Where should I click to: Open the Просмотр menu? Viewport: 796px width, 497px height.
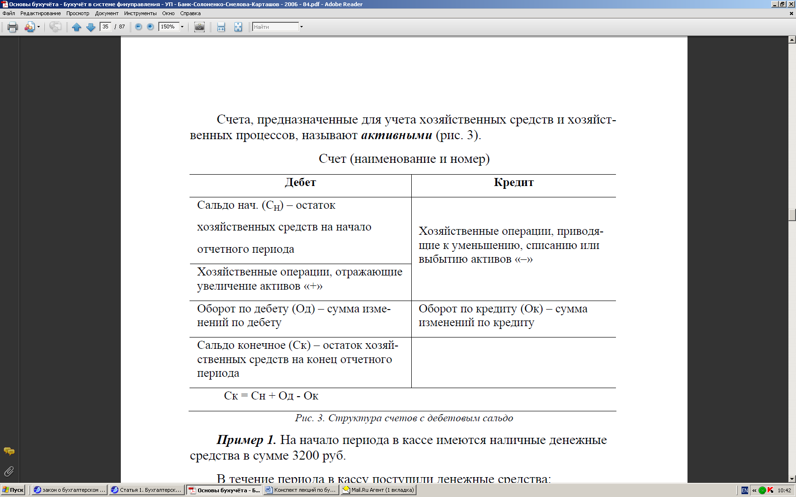tap(78, 13)
